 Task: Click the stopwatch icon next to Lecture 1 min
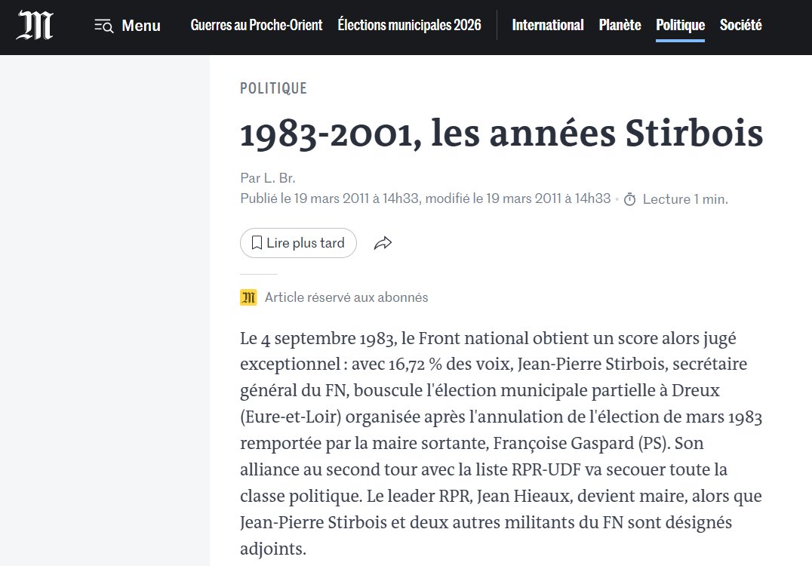coord(629,199)
